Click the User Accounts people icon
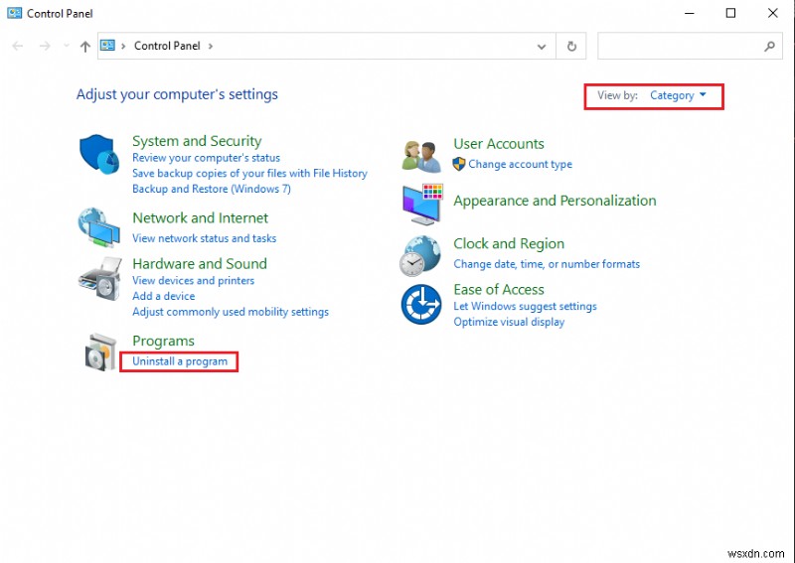 (x=421, y=155)
